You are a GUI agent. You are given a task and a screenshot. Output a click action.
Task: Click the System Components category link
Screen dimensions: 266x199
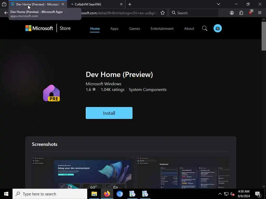click(x=148, y=89)
